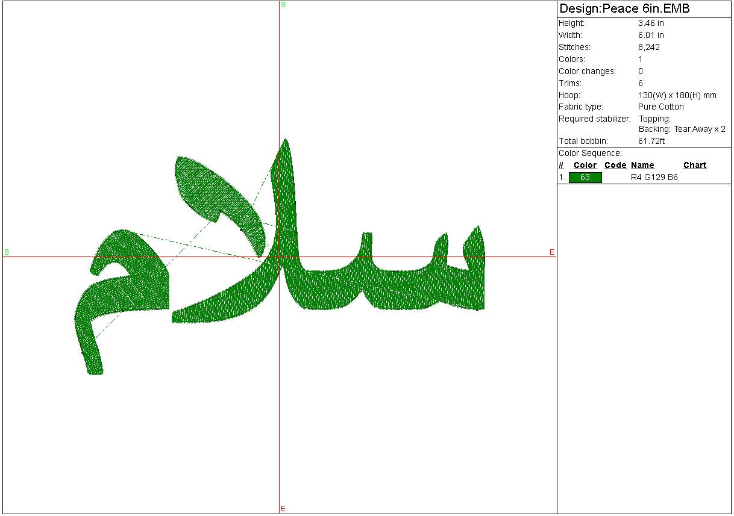Image resolution: width=734 pixels, height=516 pixels.
Task: Click the 61.72ft total bobbin value
Action: pos(651,141)
